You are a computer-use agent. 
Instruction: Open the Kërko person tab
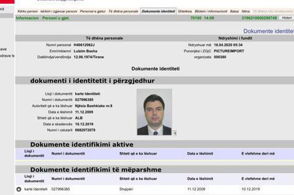[26, 11]
